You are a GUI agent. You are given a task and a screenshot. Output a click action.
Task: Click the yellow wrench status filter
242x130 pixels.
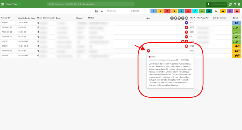(x=160, y=11)
